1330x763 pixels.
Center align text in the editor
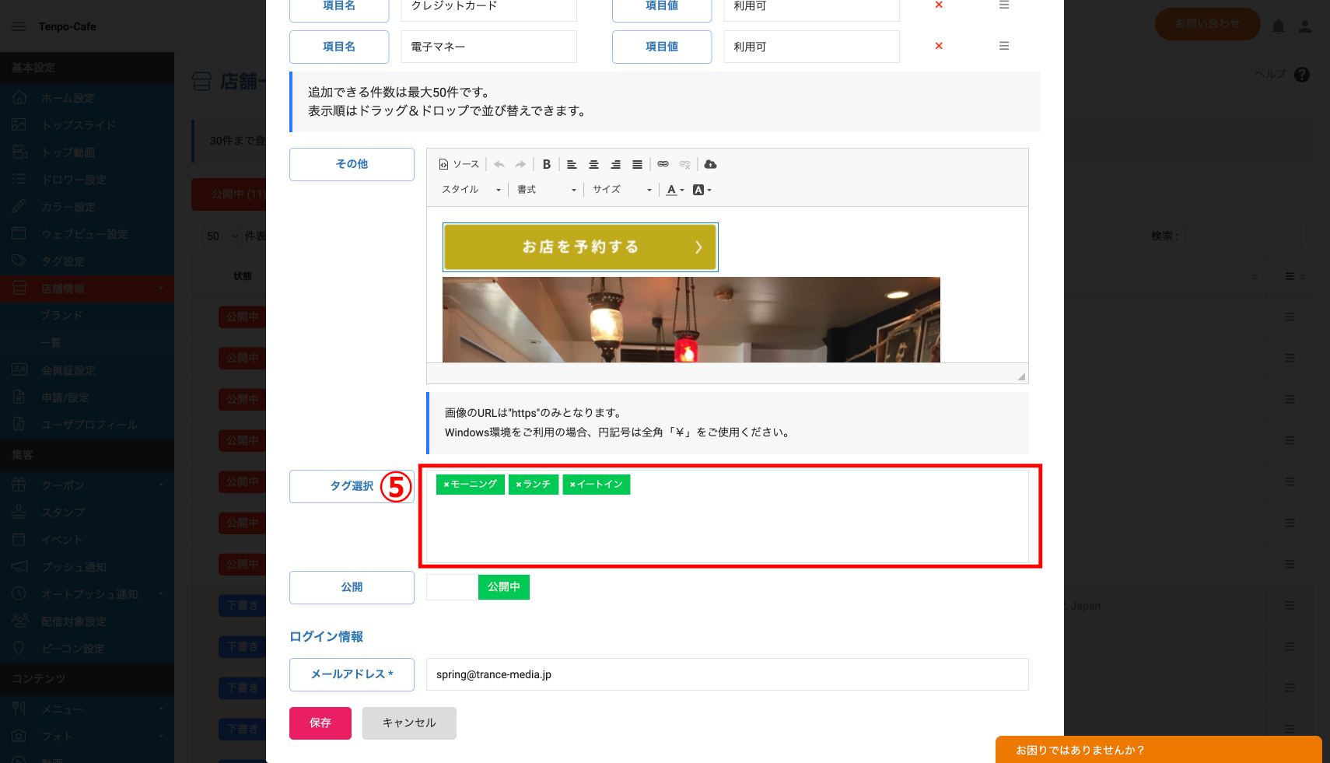[x=593, y=164]
